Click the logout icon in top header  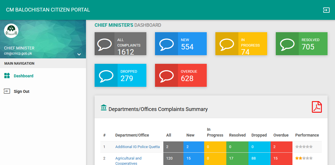(326, 10)
